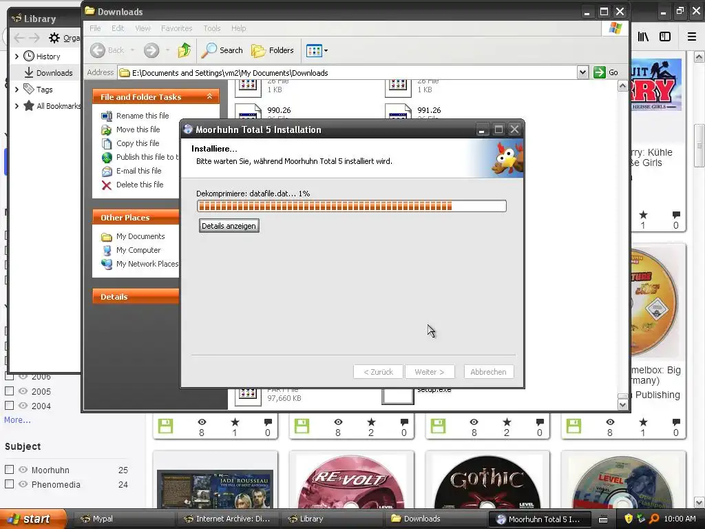Click Delete this file red X
Viewport: 705px width, 529px height.
click(x=107, y=185)
